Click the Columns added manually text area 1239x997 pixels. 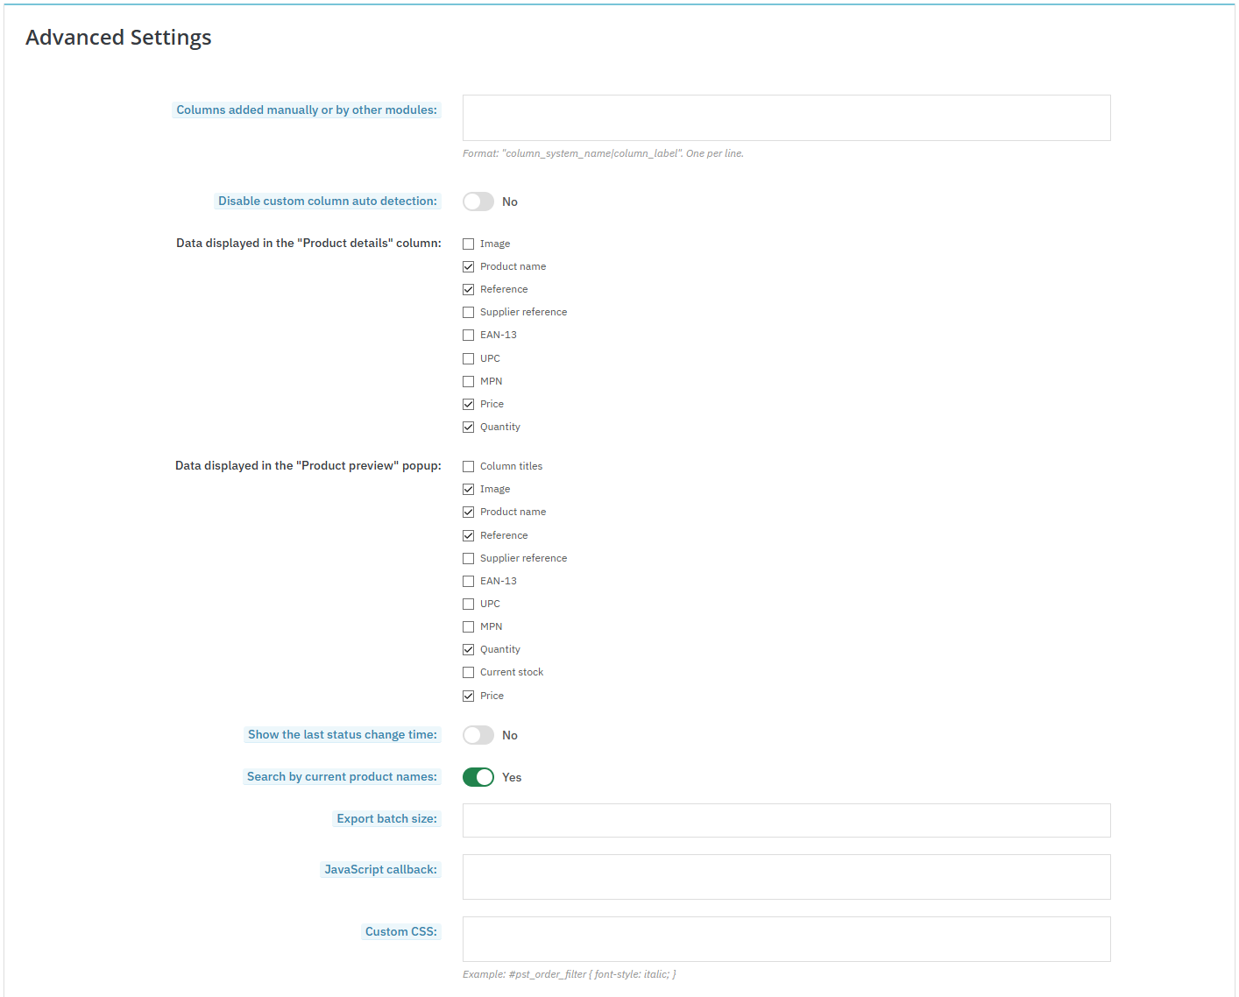coord(787,117)
